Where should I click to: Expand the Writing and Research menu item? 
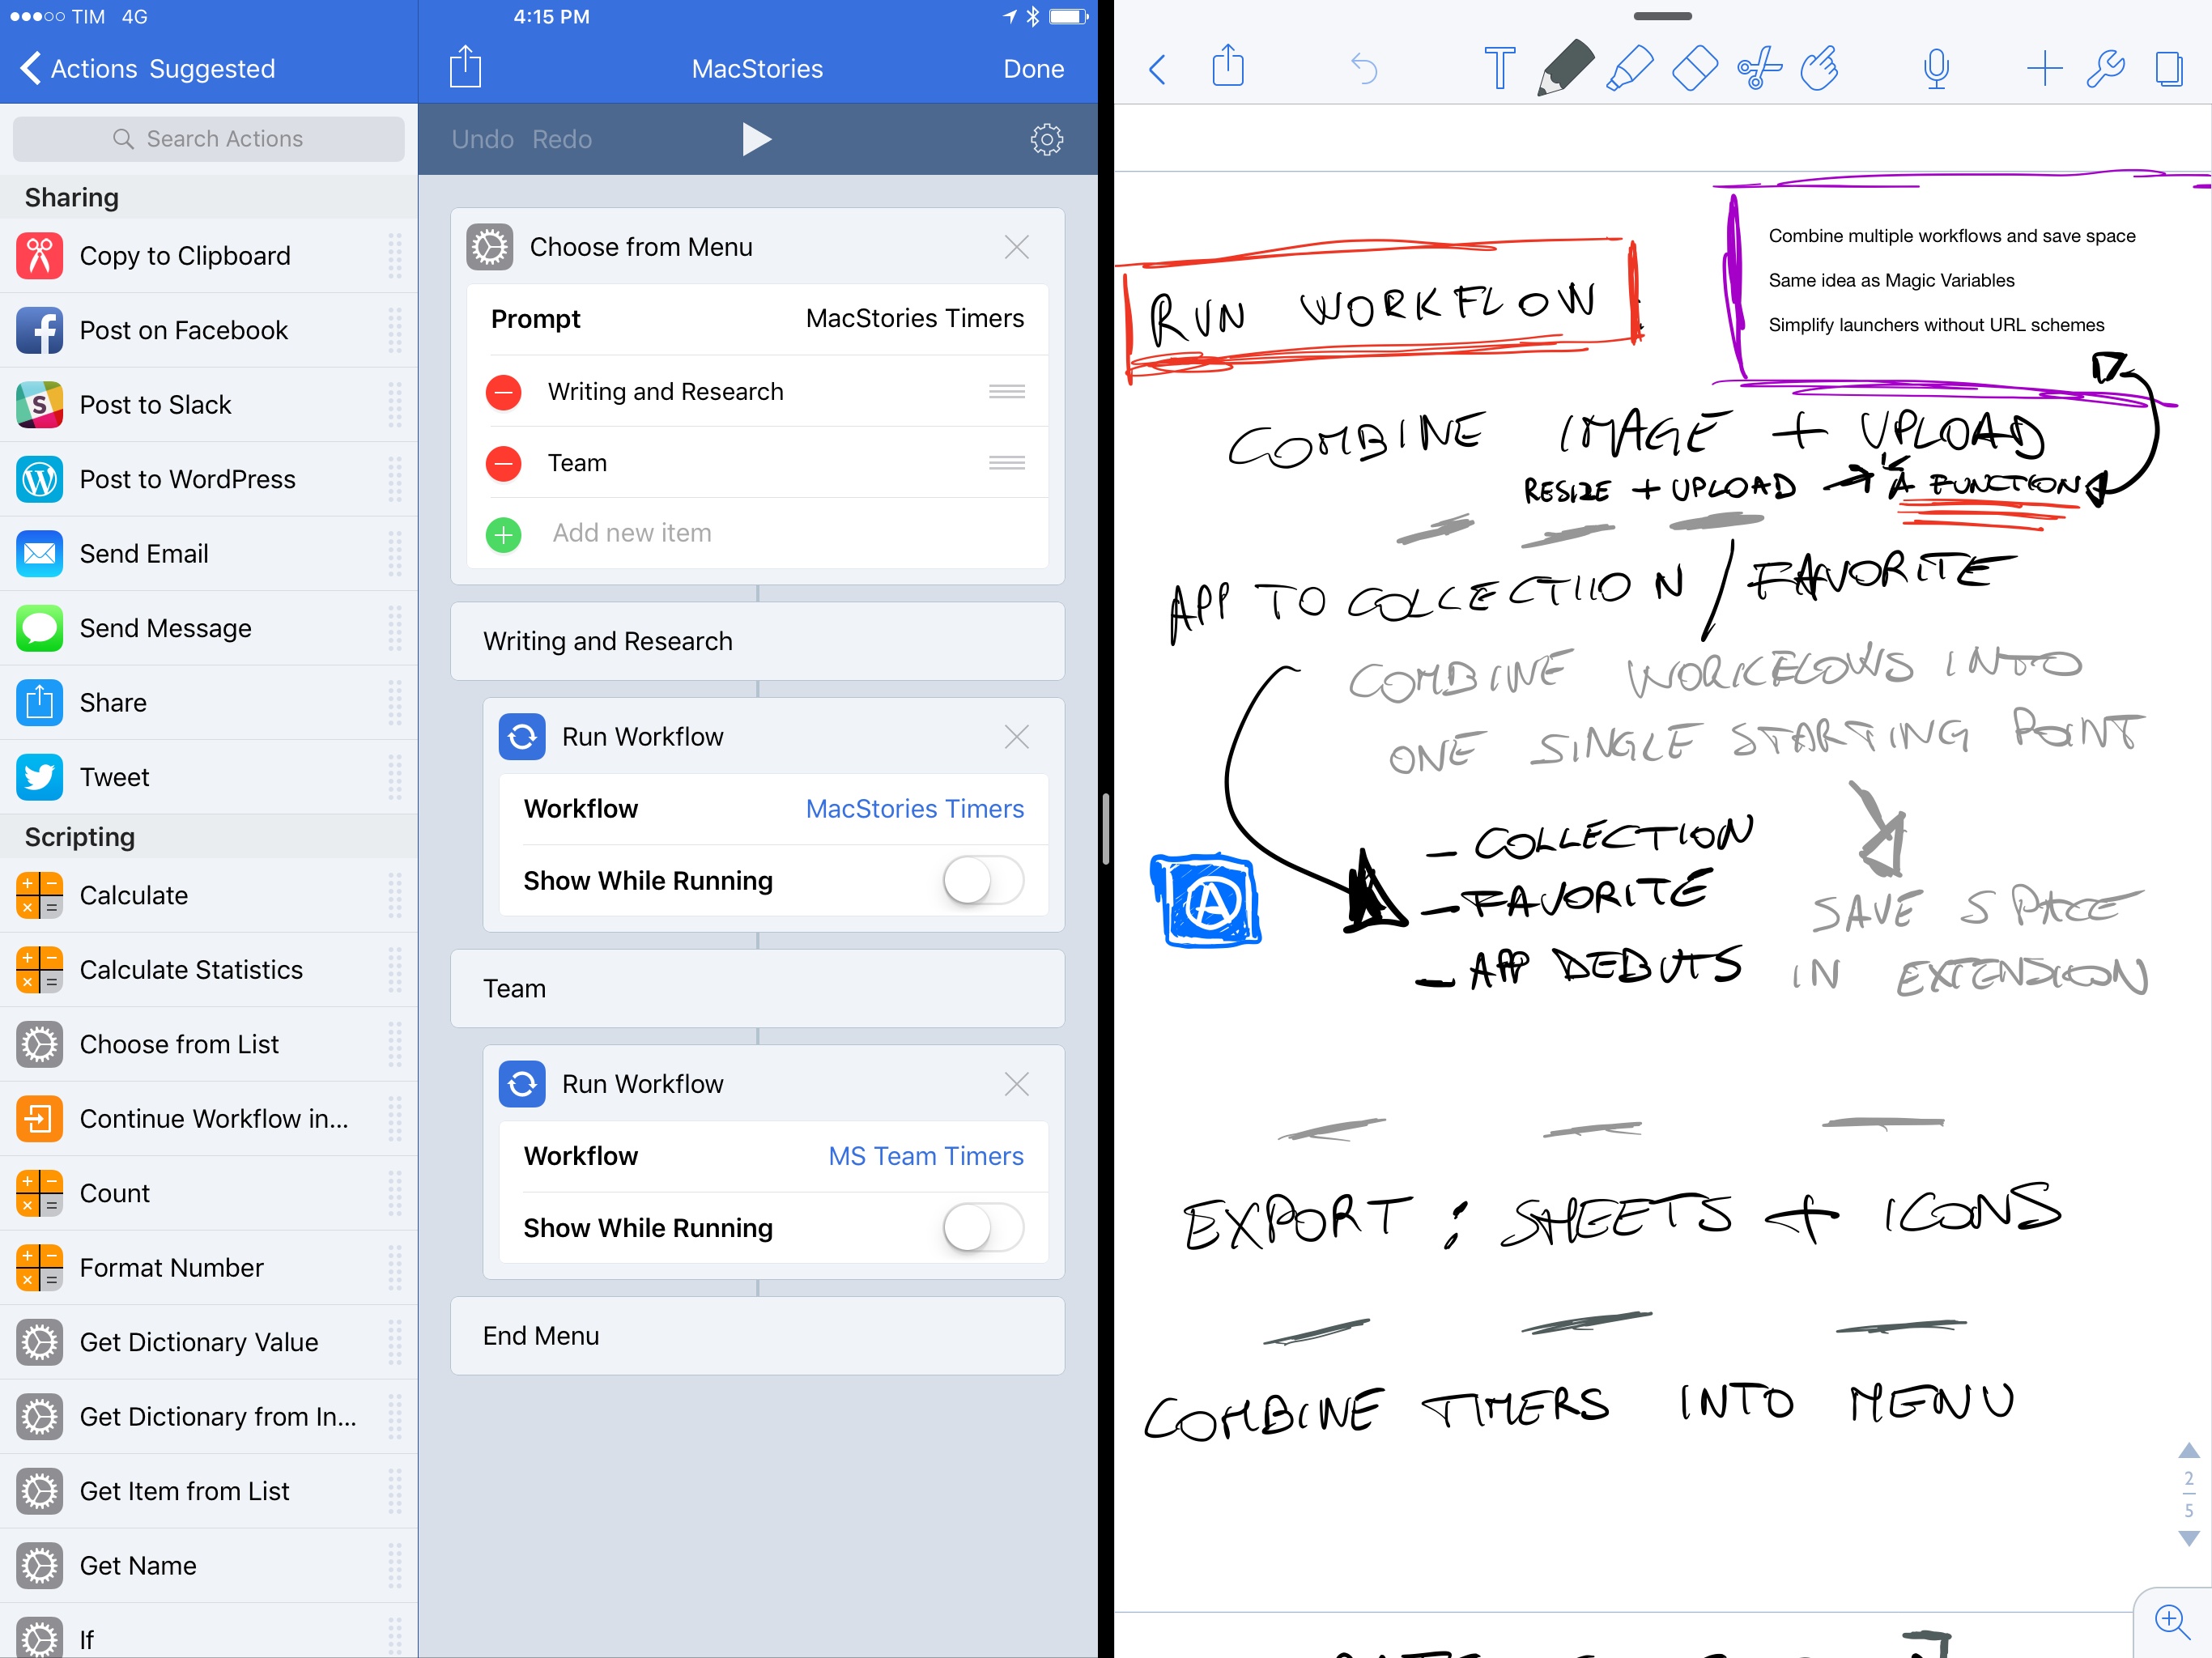756,640
